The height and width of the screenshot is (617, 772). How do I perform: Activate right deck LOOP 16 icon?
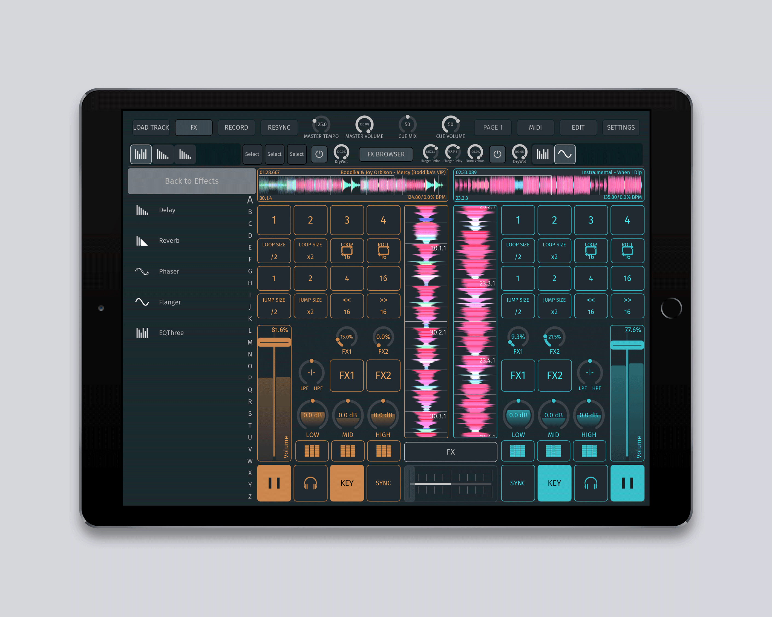click(591, 251)
